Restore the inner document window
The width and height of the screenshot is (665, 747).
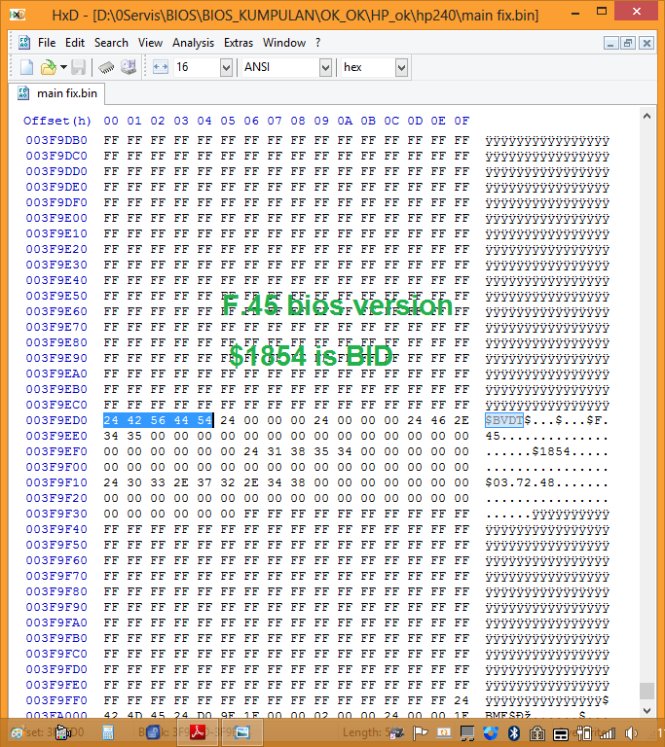(628, 44)
